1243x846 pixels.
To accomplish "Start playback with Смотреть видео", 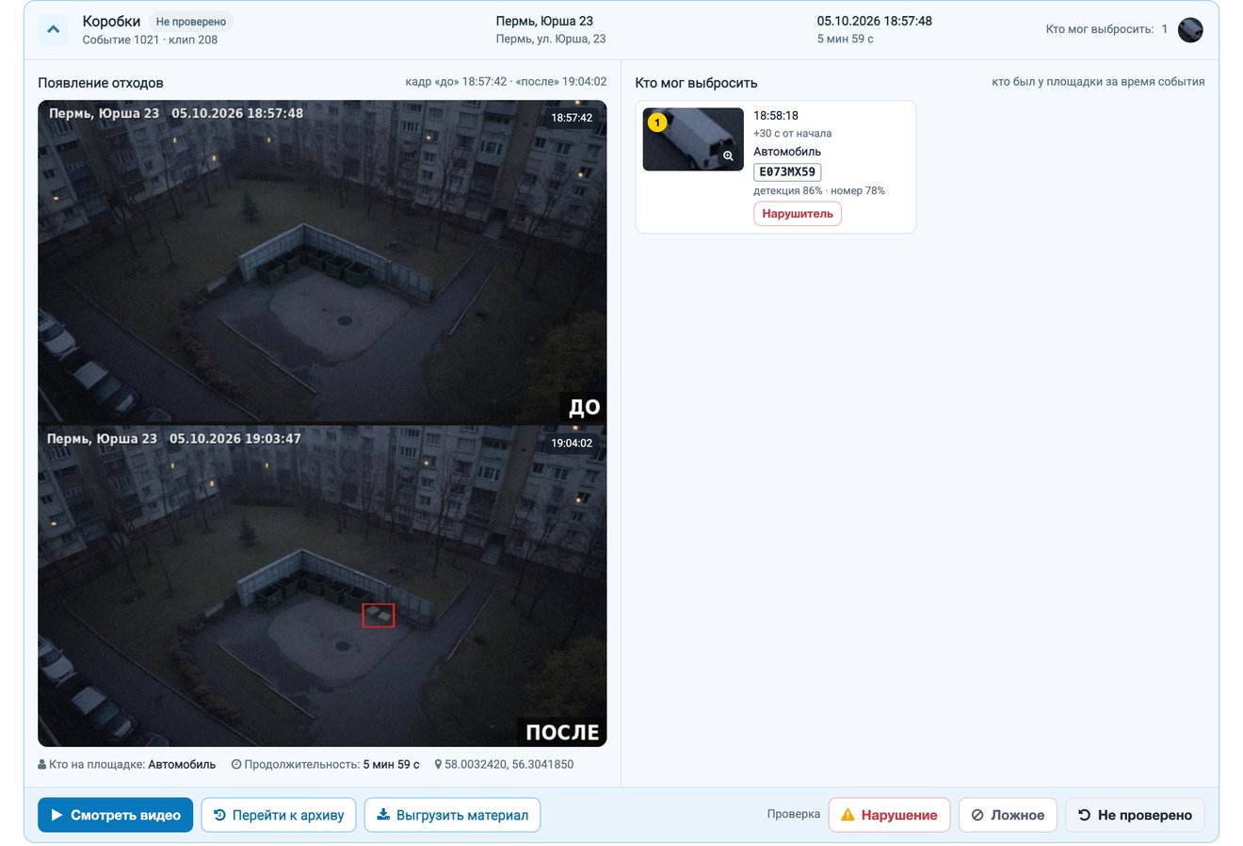I will click(x=116, y=815).
